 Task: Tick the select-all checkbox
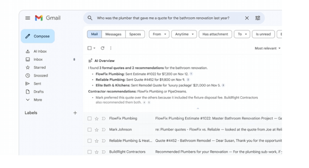click(x=89, y=48)
